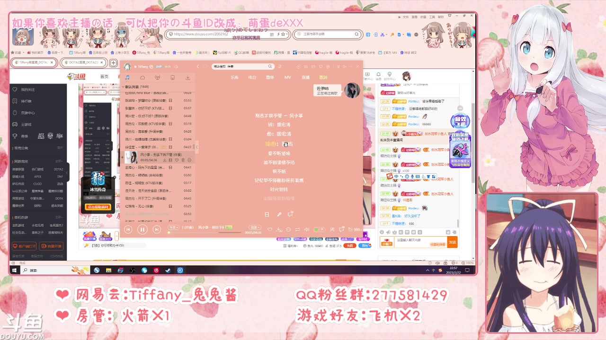The width and height of the screenshot is (606, 340).
Task: Skip to next track in the music player
Action: point(157,229)
